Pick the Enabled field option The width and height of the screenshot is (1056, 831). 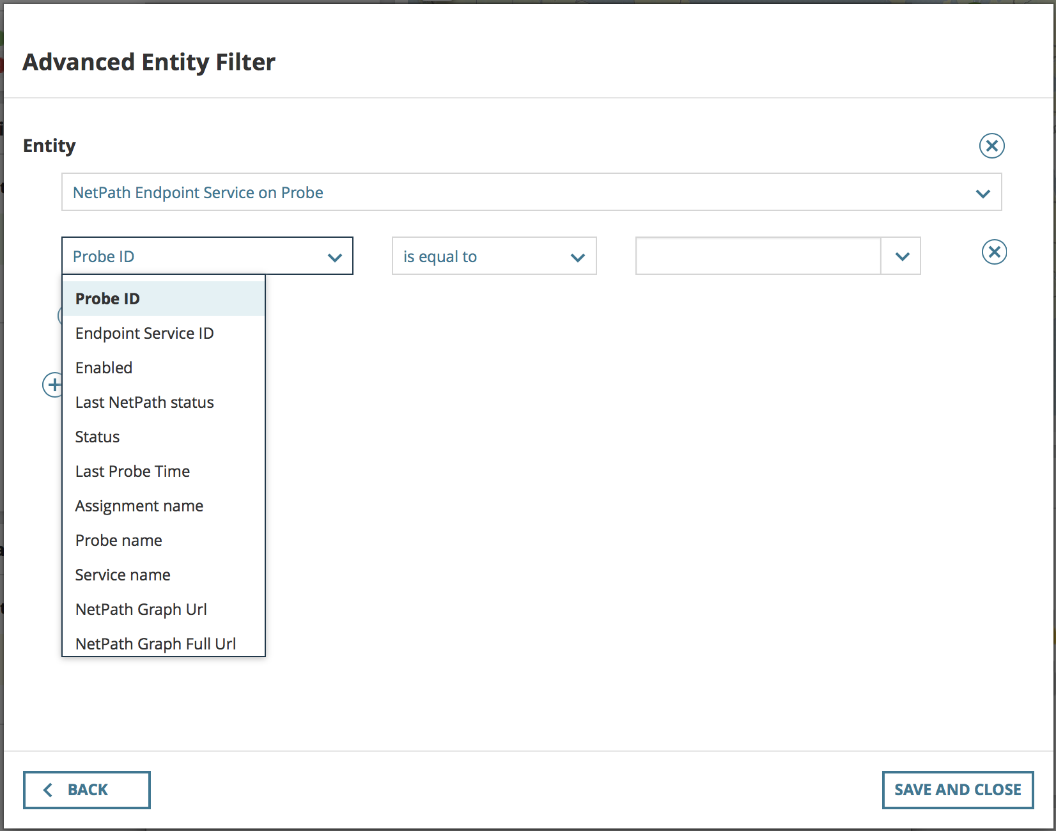(x=164, y=368)
